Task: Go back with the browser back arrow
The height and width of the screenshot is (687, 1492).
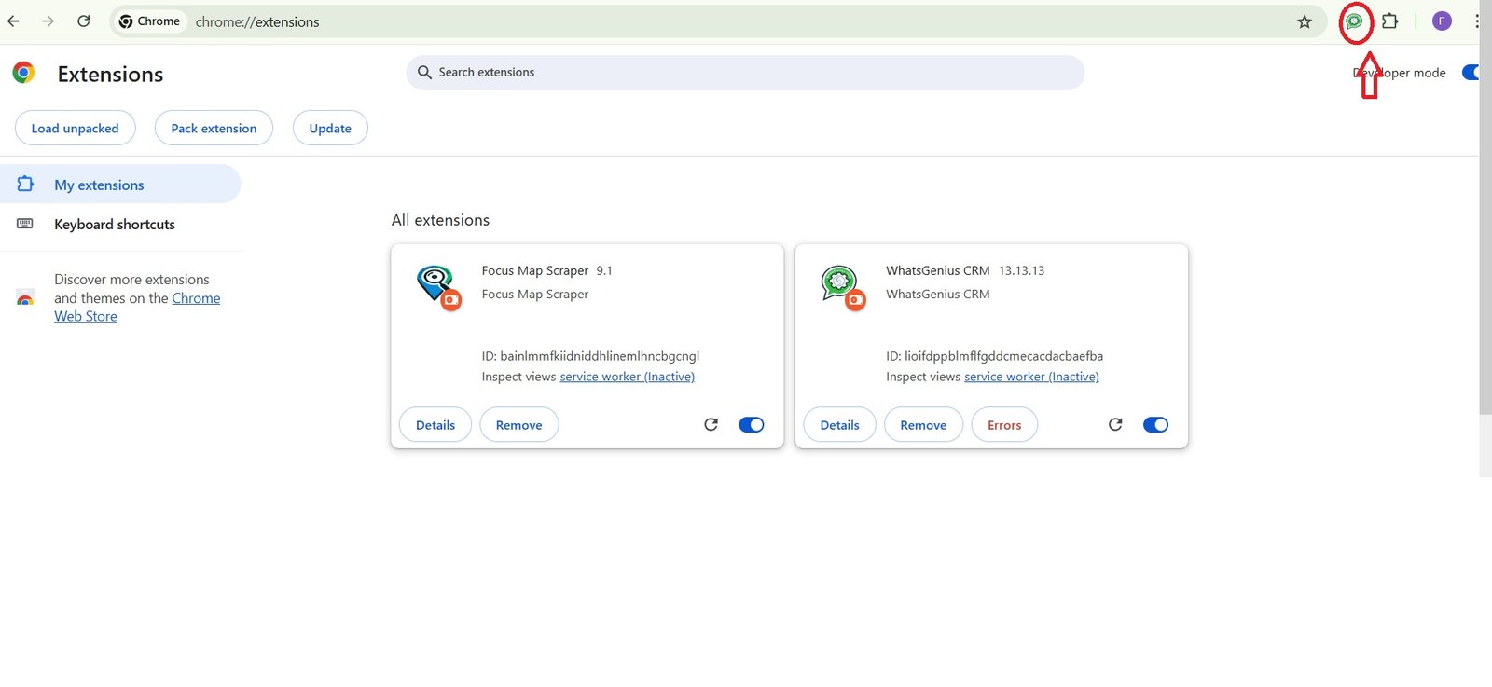Action: [13, 21]
